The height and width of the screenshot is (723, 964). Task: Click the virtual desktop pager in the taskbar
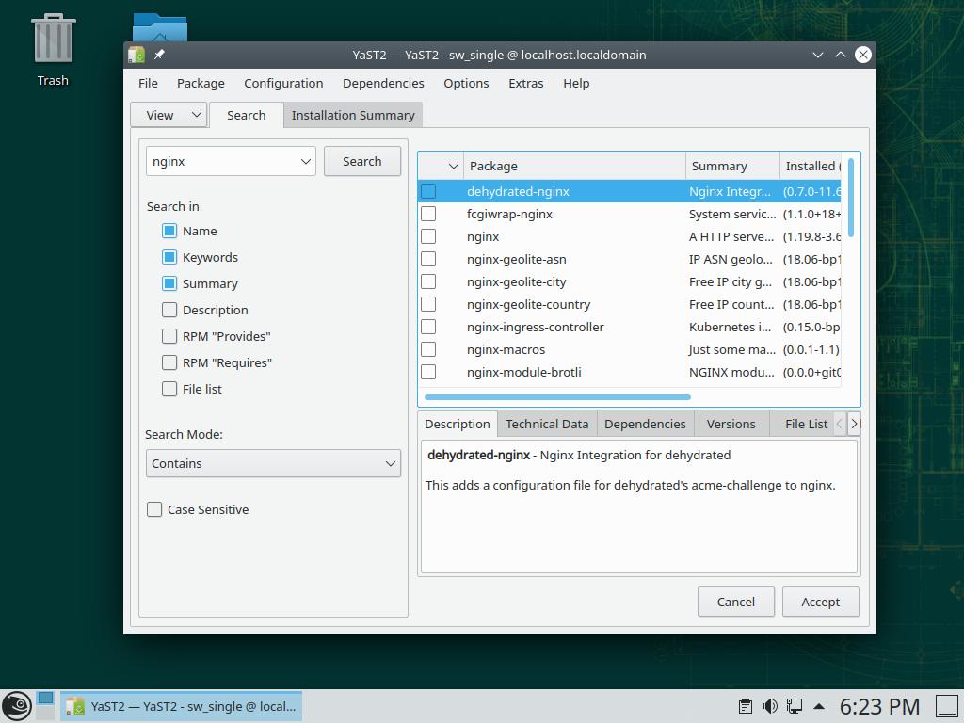(x=45, y=706)
